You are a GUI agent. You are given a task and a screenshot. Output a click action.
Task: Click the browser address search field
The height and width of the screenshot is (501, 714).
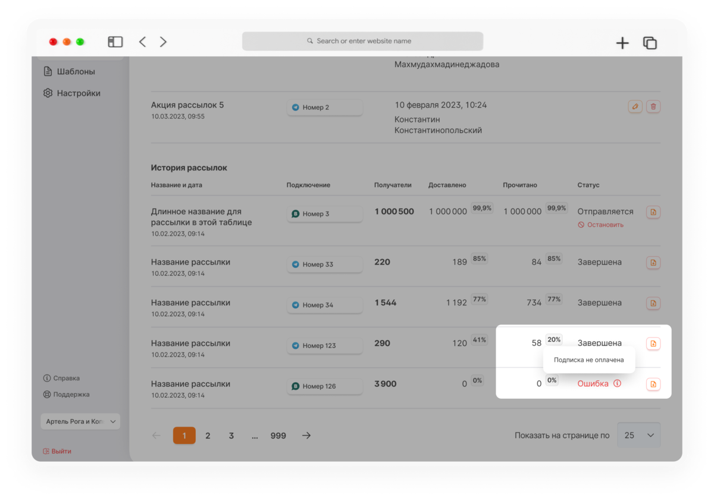coord(362,41)
